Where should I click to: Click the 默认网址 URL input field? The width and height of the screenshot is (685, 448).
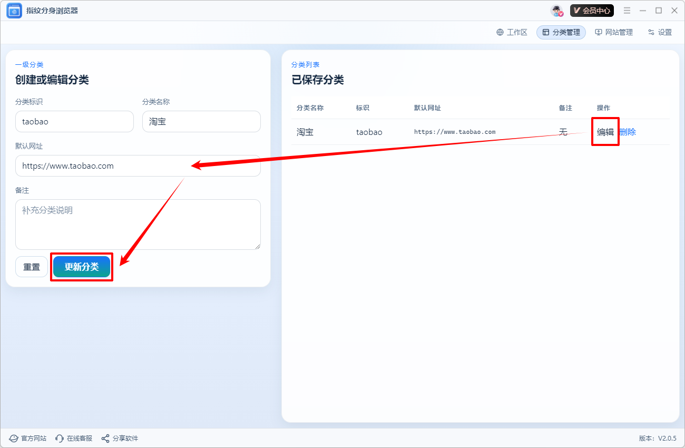click(x=138, y=165)
